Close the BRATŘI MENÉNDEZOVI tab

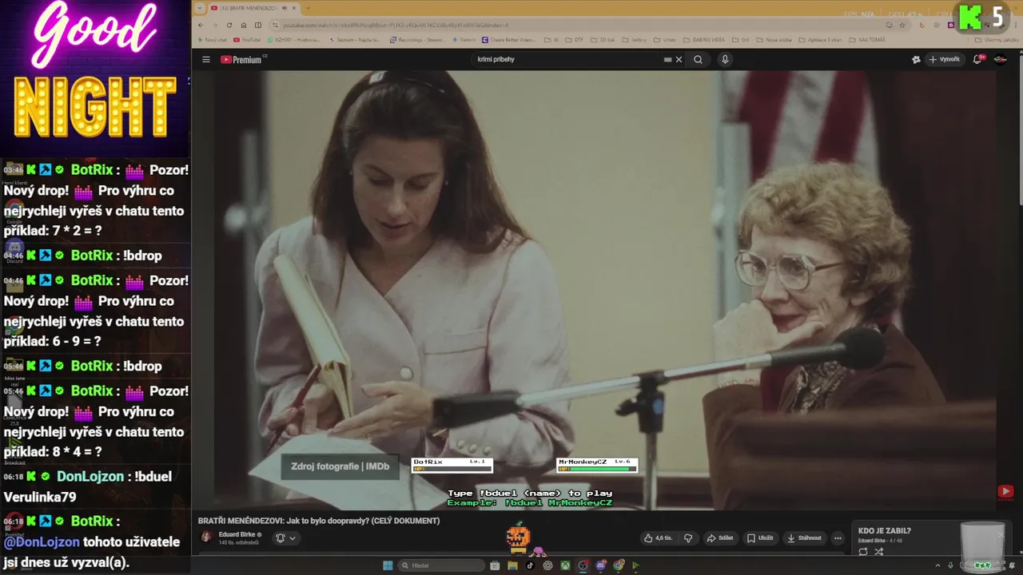(x=294, y=8)
